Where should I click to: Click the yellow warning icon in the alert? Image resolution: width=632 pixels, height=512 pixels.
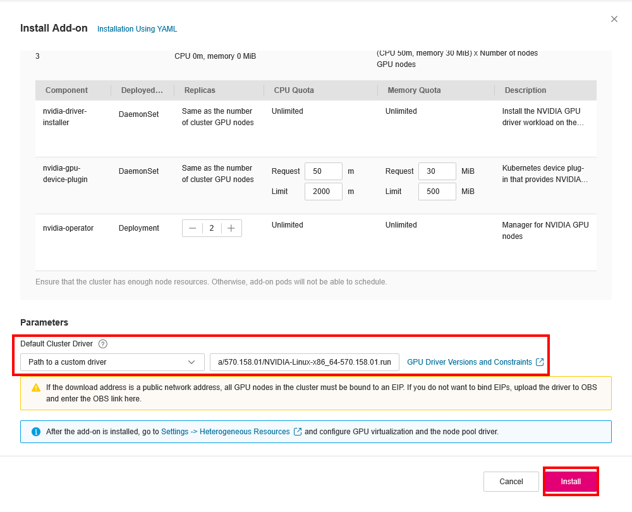(36, 387)
